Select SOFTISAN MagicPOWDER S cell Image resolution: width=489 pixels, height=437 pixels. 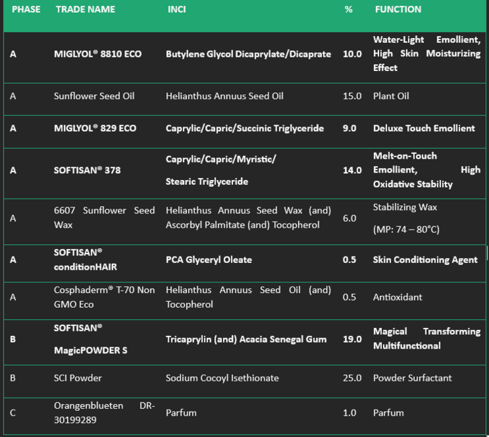point(90,339)
